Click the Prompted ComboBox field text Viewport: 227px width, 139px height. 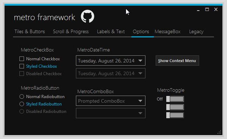pyautogui.click(x=101, y=101)
